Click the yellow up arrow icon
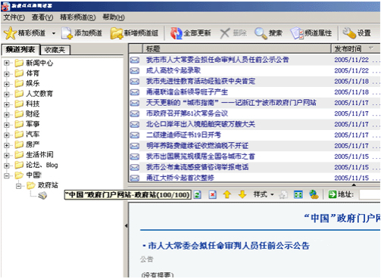 tap(227, 194)
